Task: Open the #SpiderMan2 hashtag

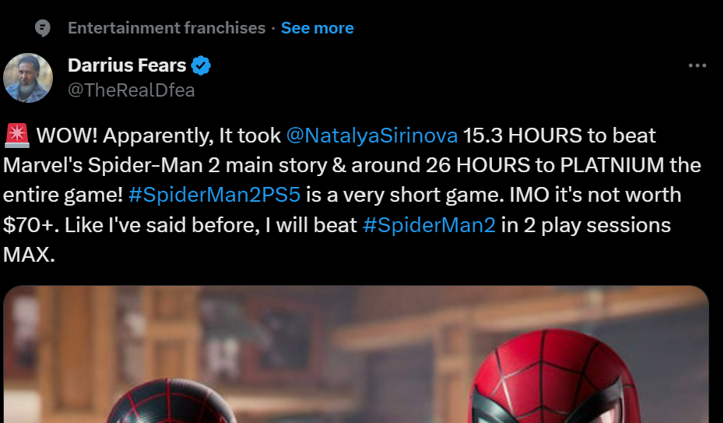Action: tap(429, 226)
